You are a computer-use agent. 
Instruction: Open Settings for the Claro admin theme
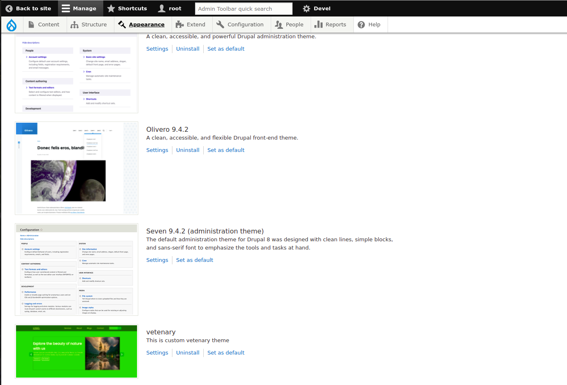point(157,49)
